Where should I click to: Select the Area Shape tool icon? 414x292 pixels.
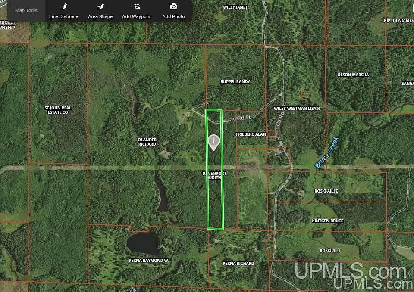coord(100,6)
